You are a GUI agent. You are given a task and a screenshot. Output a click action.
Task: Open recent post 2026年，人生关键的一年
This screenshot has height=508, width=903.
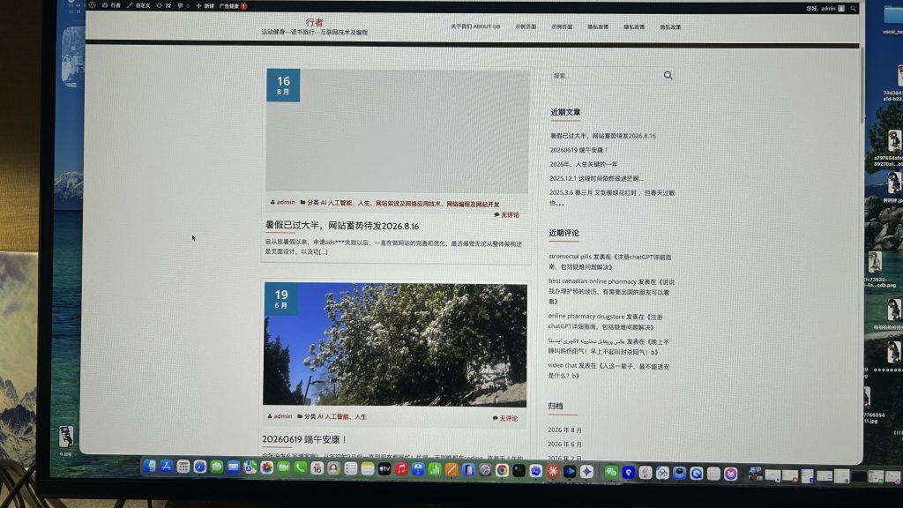click(584, 164)
